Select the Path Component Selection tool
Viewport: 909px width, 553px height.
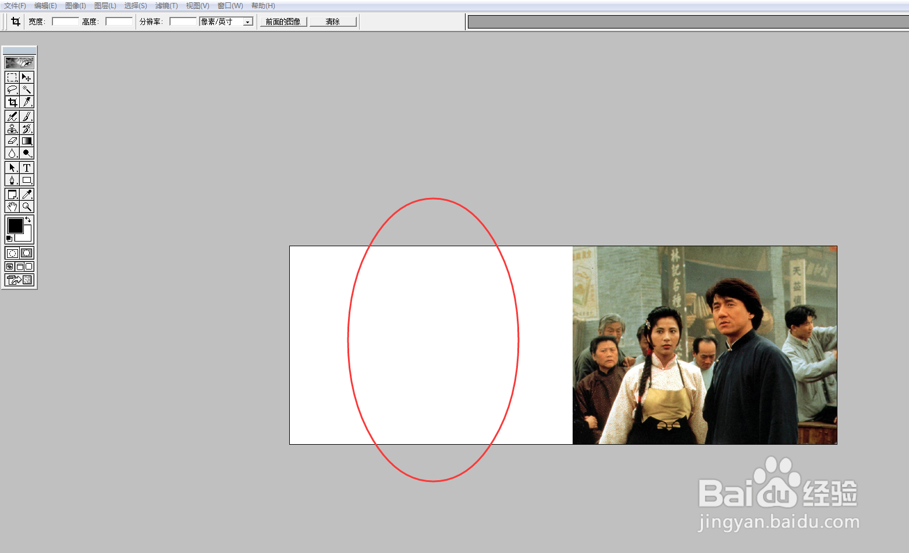(x=12, y=168)
